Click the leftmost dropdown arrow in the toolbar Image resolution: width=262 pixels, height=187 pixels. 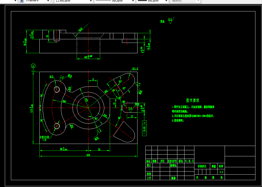coord(15,1)
